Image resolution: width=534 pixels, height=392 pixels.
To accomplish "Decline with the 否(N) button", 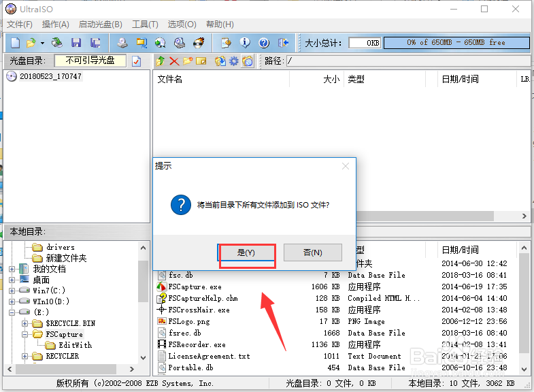I will (313, 252).
